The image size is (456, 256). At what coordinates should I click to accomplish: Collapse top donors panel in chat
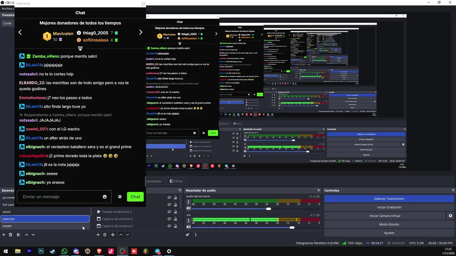80,48
